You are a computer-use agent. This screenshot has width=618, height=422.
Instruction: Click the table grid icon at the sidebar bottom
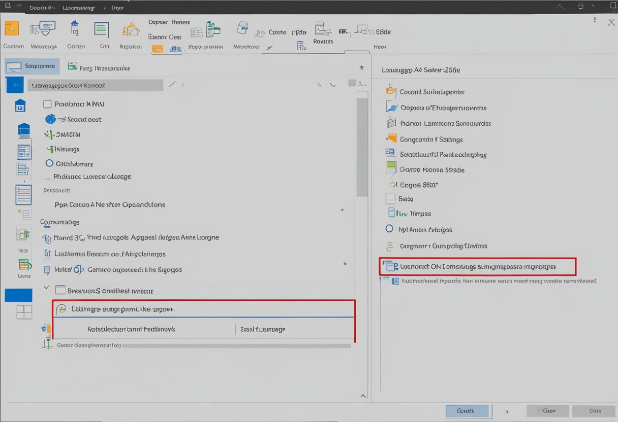click(23, 312)
